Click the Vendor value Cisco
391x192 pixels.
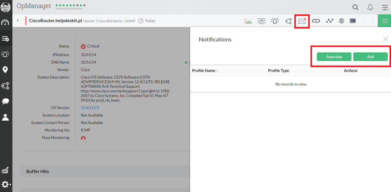[x=85, y=70]
